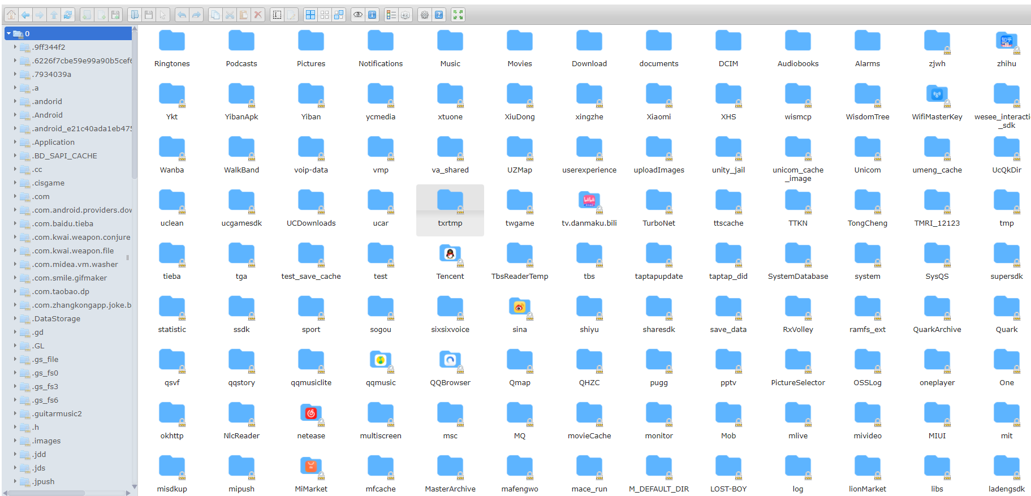
Task: Open the selected item with toolbar Open icon
Action: point(135,15)
